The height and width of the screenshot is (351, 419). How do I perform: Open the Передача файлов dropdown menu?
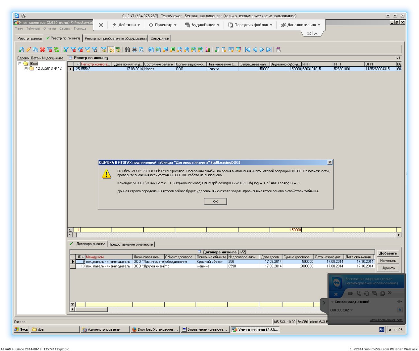(250, 25)
